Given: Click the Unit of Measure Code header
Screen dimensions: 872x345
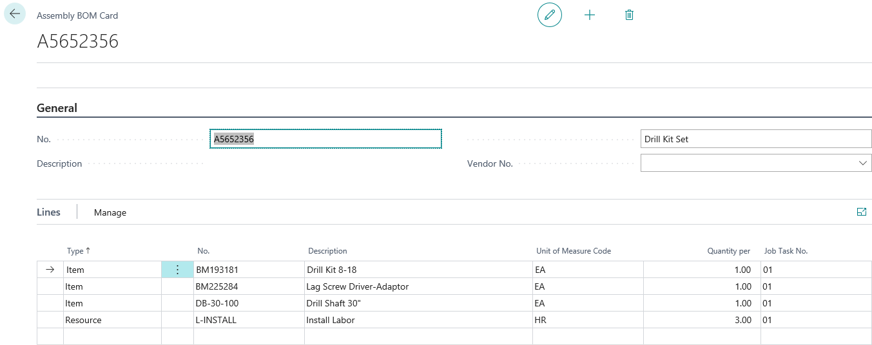Looking at the screenshot, I should tap(573, 251).
